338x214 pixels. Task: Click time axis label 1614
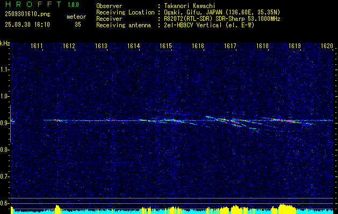pyautogui.click(x=134, y=46)
